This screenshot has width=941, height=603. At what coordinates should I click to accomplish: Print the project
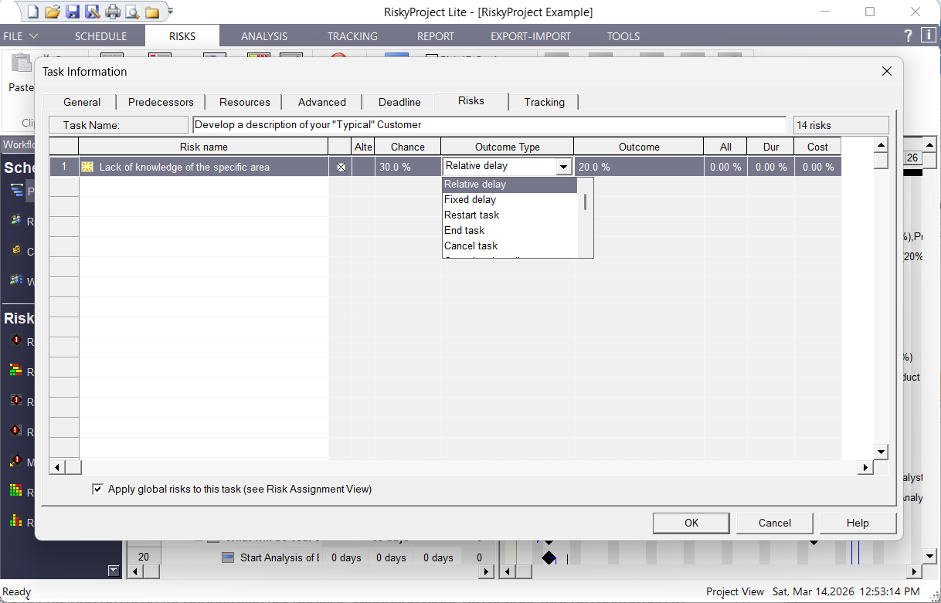[x=114, y=11]
